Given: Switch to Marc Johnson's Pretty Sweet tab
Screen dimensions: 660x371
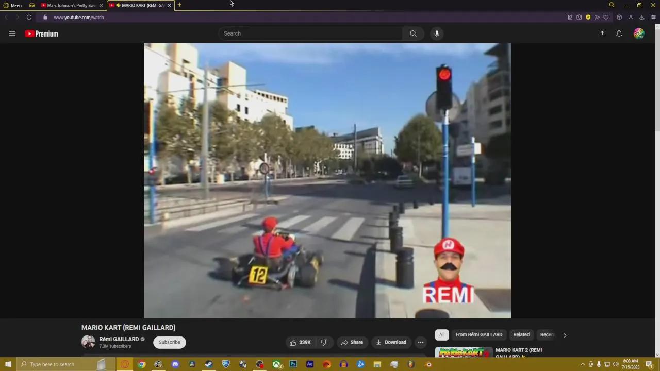Looking at the screenshot, I should (71, 5).
